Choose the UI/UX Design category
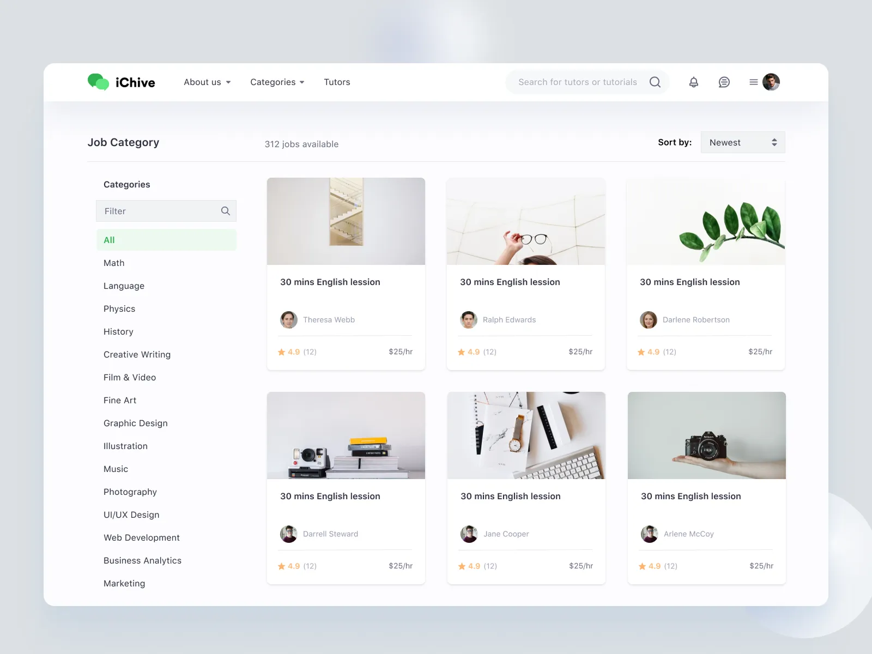This screenshot has height=654, width=872. (x=131, y=515)
